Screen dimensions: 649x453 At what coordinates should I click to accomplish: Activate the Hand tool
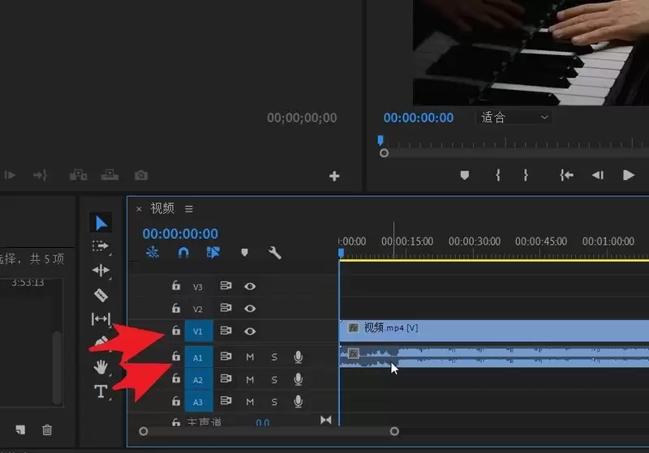coord(101,367)
